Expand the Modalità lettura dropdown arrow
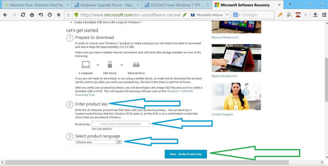The height and width of the screenshot is (166, 328). (x=227, y=15)
